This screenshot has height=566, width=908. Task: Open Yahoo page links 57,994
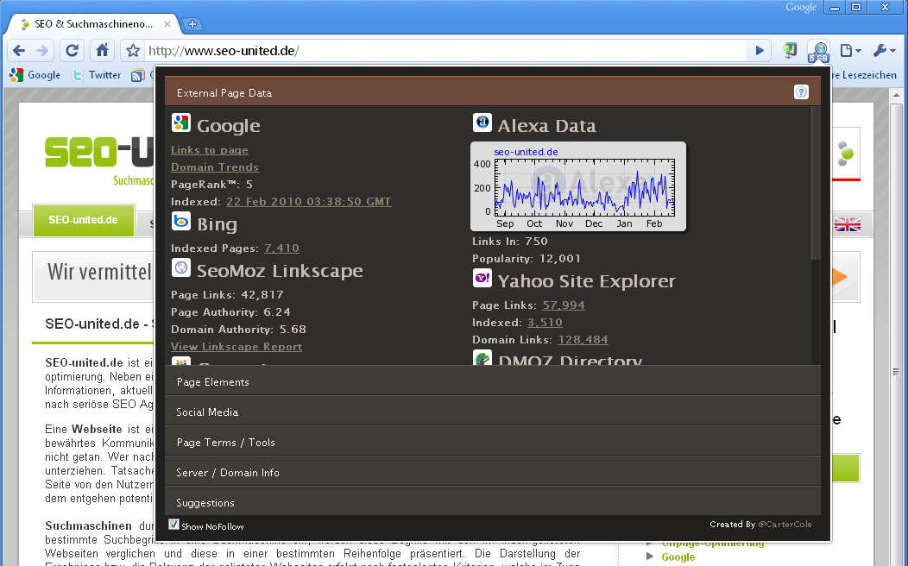564,305
